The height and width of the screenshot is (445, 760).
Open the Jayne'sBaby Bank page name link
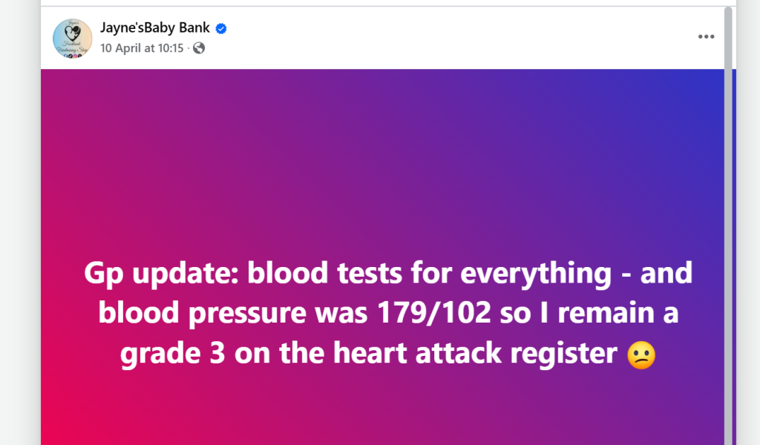tap(154, 27)
